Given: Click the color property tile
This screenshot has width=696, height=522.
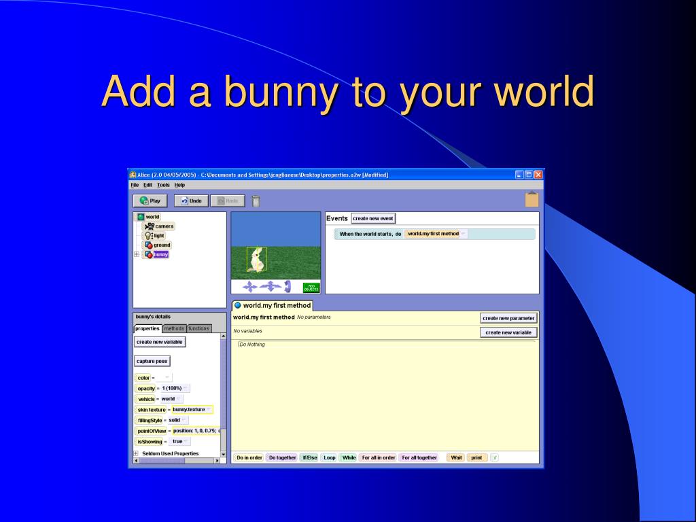Looking at the screenshot, I should point(143,378).
